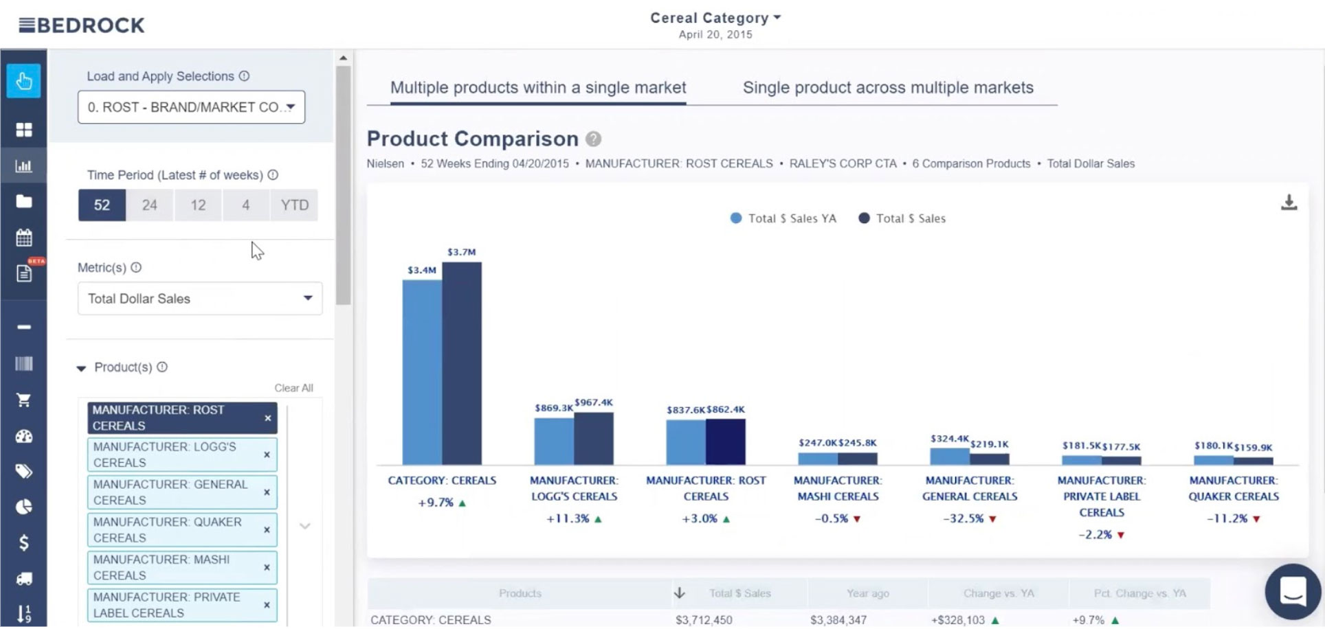Open the numeric sort sidebar icon
Image resolution: width=1325 pixels, height=629 pixels.
[24, 614]
